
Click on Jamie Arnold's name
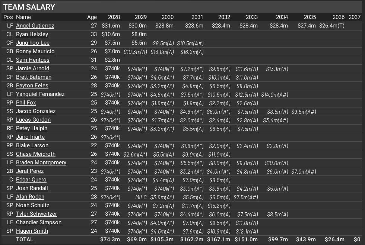tap(32, 68)
